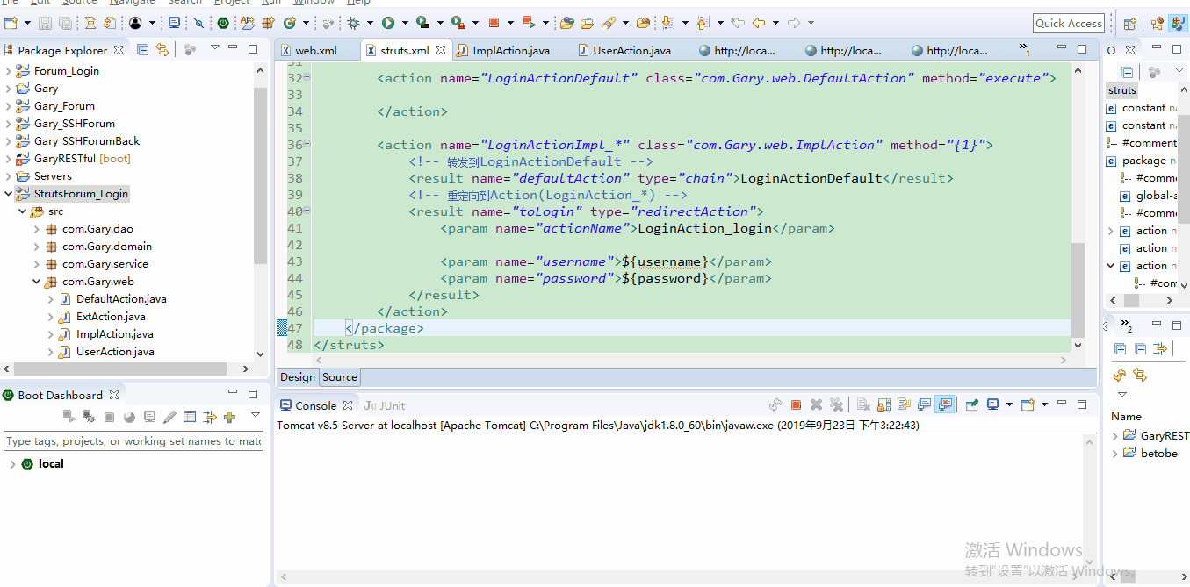1190x587 pixels.
Task: Click the green Run button in toolbar
Action: [x=387, y=23]
